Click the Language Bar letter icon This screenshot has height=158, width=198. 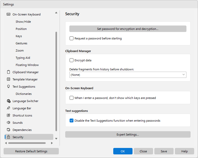click(8, 108)
